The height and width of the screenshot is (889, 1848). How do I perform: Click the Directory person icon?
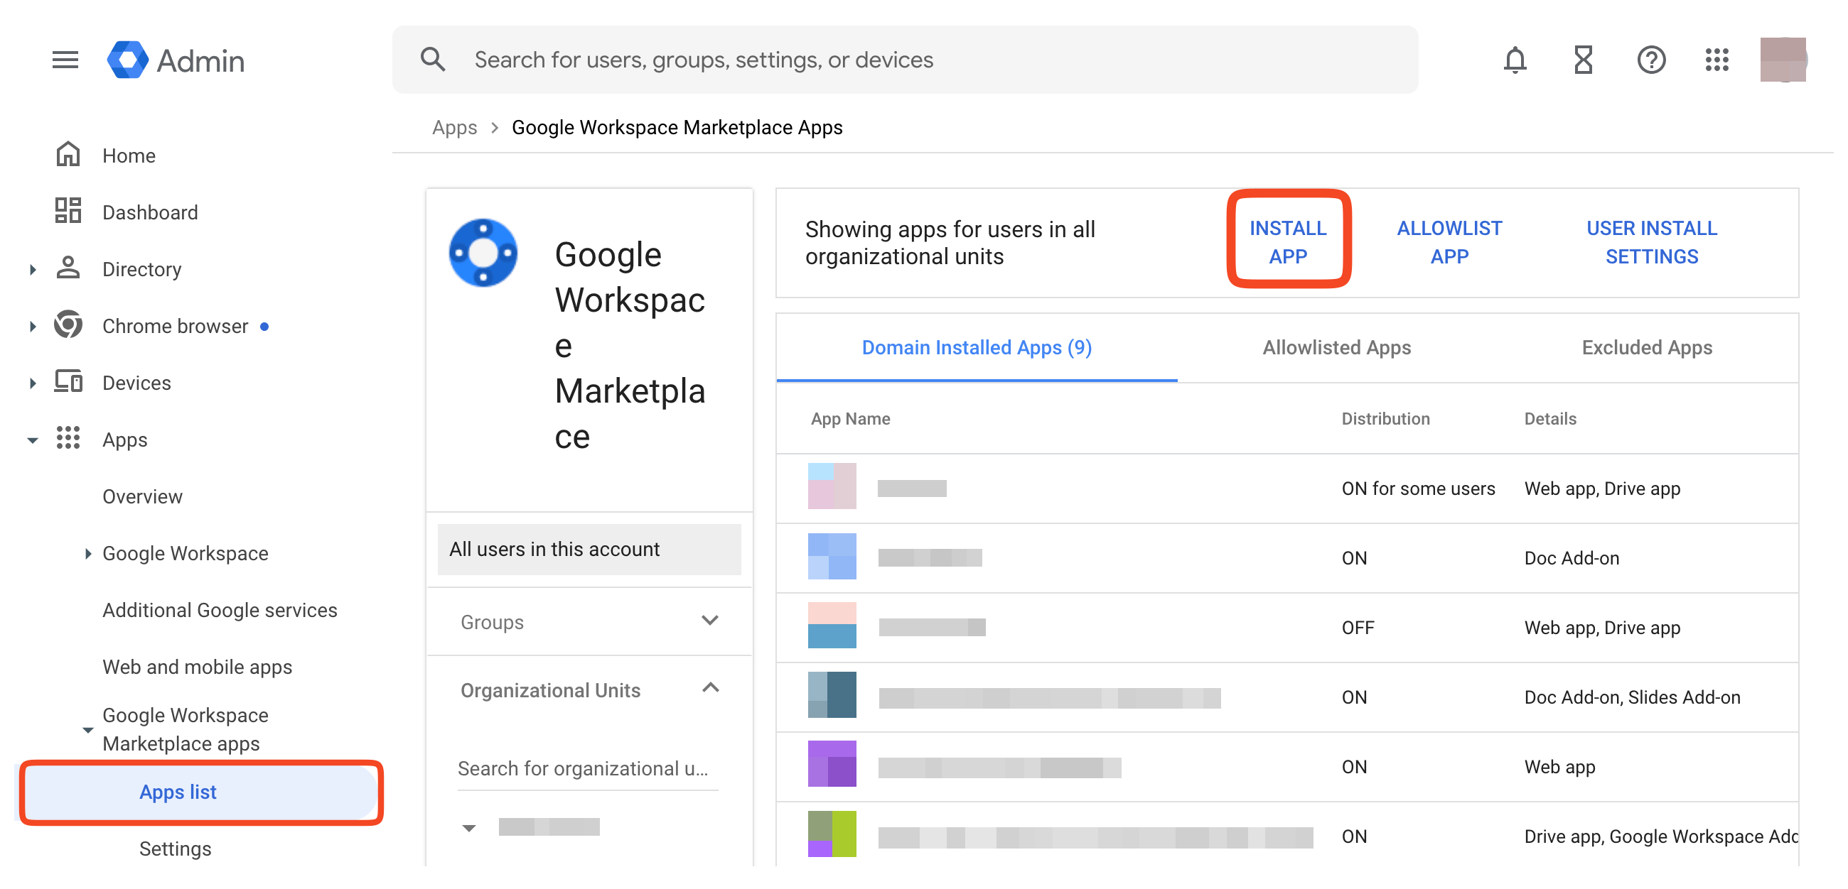pyautogui.click(x=68, y=268)
